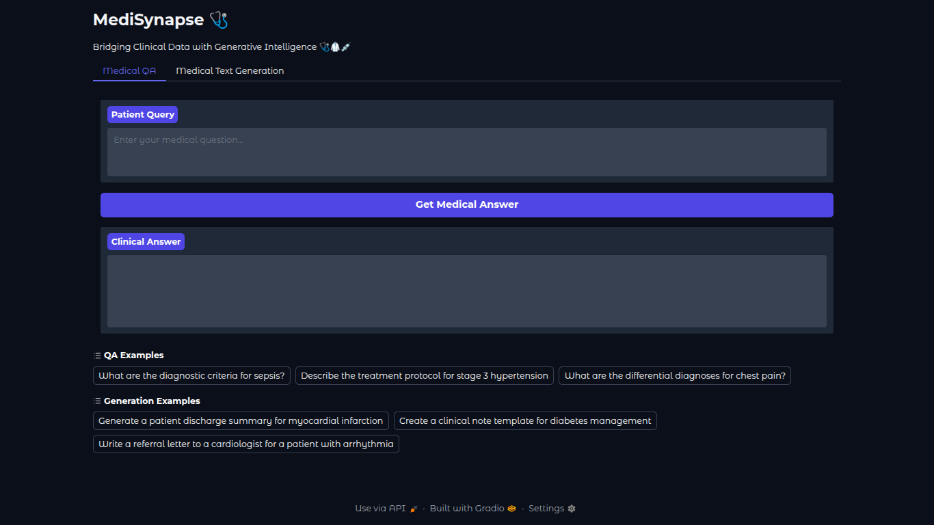Click the Clinical Answer label badge
934x525 pixels.
click(146, 242)
